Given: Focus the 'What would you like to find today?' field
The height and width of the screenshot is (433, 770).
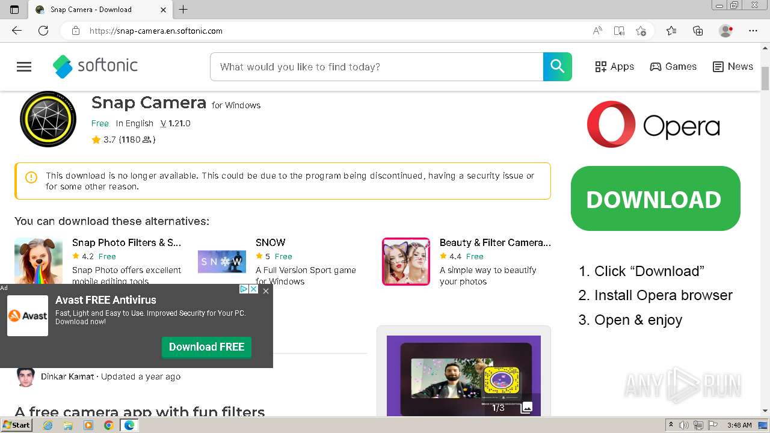Looking at the screenshot, I should [x=377, y=67].
